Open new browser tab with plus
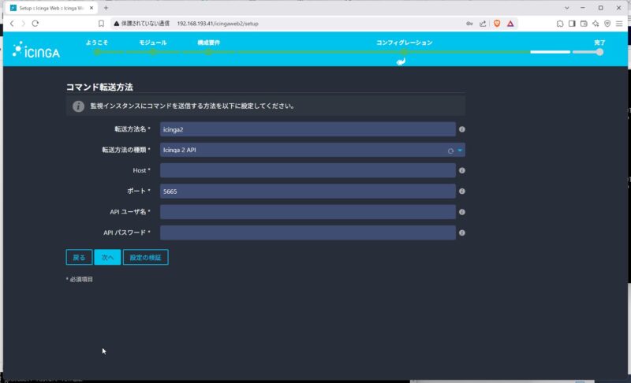The height and width of the screenshot is (383, 631). [x=106, y=8]
